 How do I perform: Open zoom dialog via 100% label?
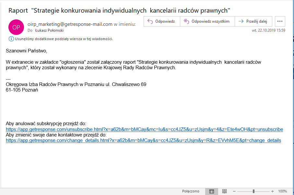[282, 191]
